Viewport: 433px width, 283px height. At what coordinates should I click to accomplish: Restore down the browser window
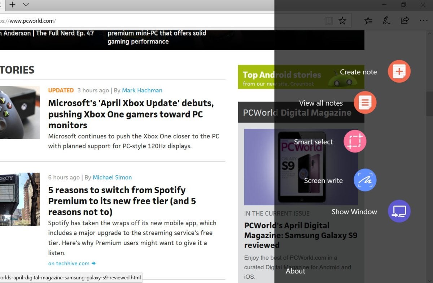[404, 5]
